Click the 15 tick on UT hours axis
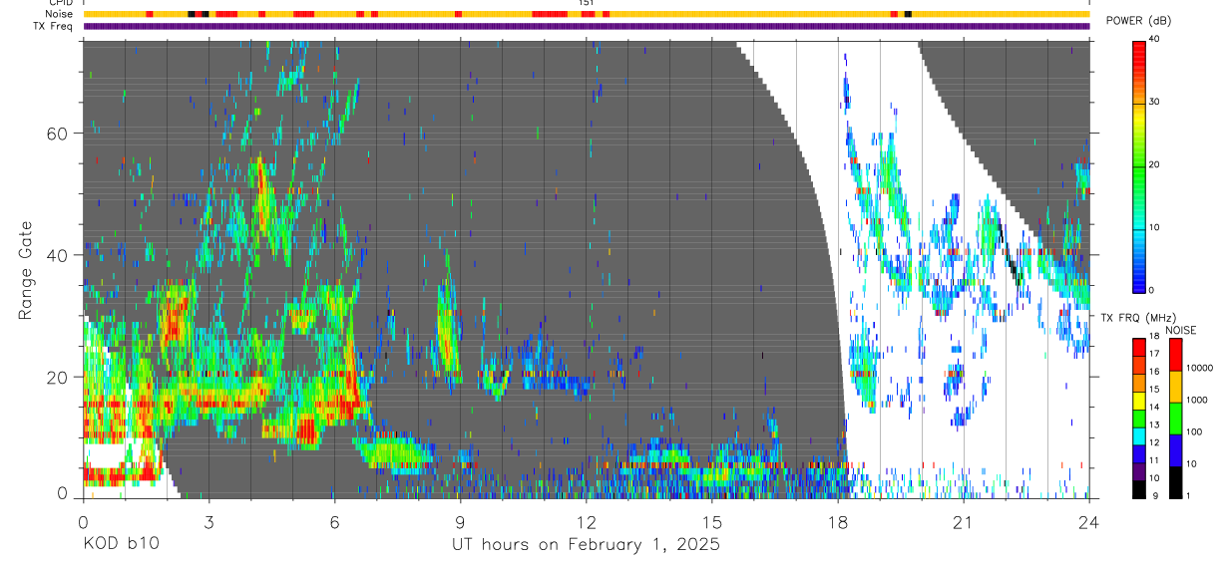Viewport: 1225px width, 565px height. (712, 521)
